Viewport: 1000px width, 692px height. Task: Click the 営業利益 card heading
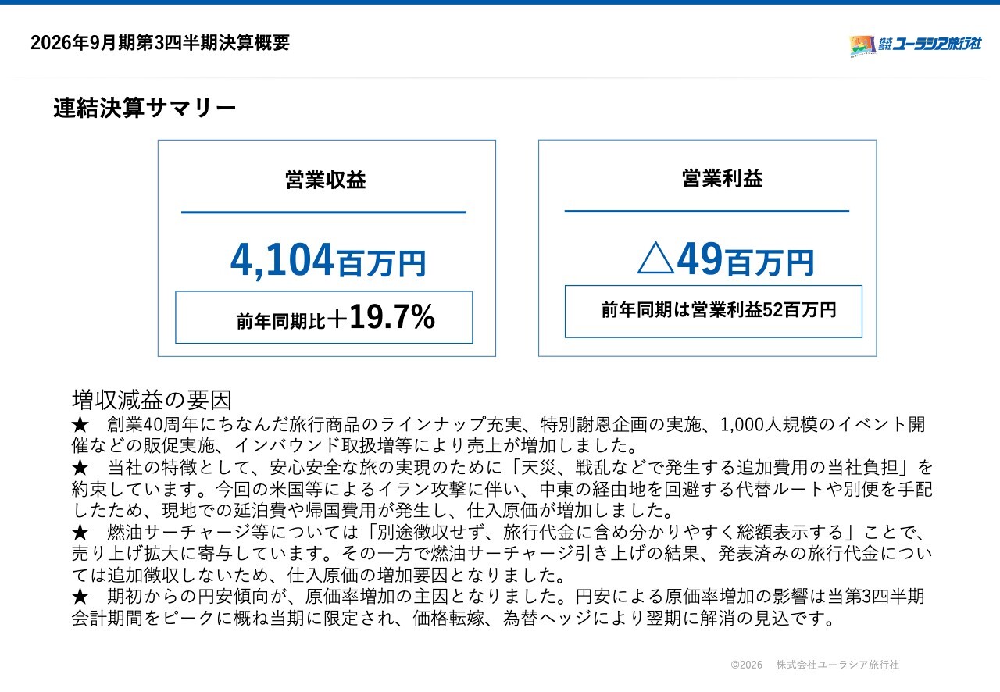723,178
